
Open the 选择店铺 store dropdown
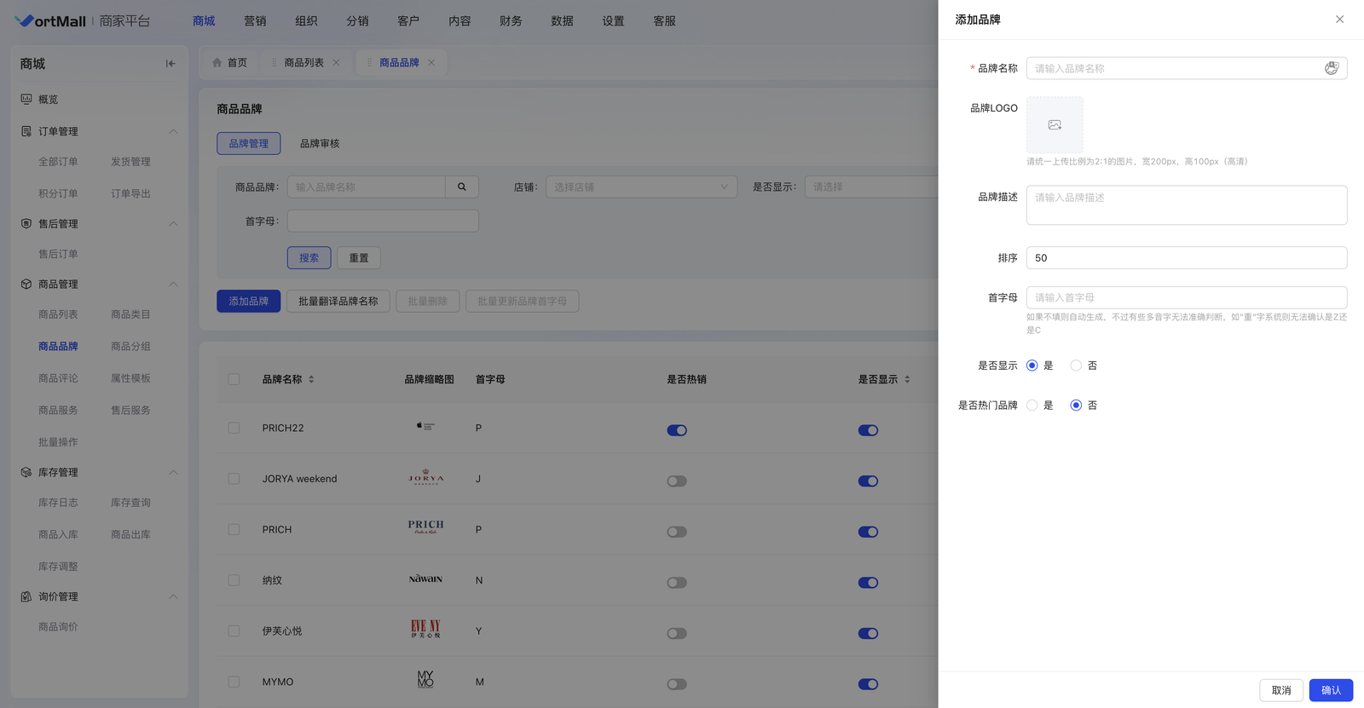[641, 187]
